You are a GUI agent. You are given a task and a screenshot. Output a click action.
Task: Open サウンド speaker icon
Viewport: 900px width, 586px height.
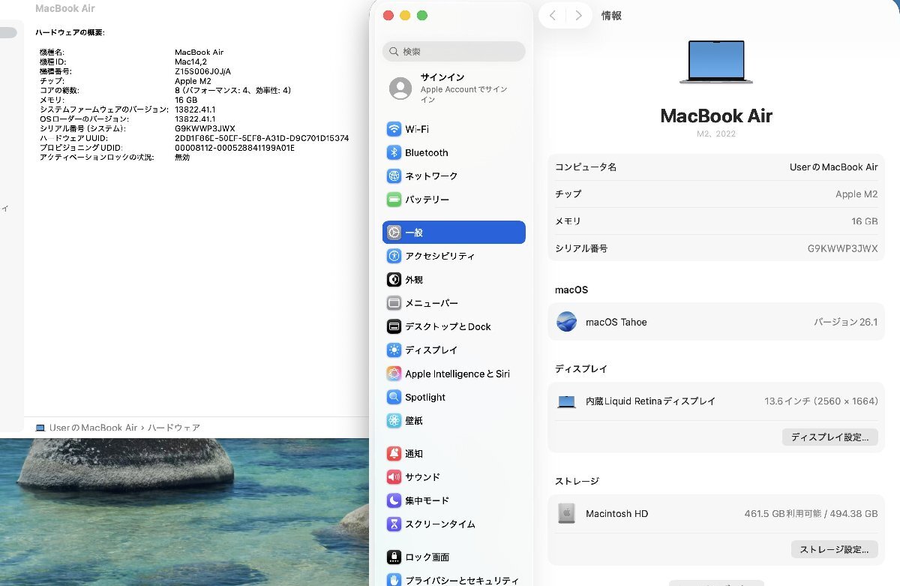[x=394, y=477]
